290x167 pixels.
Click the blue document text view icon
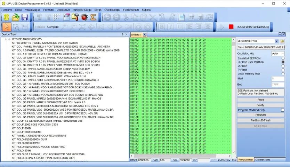click(182, 17)
